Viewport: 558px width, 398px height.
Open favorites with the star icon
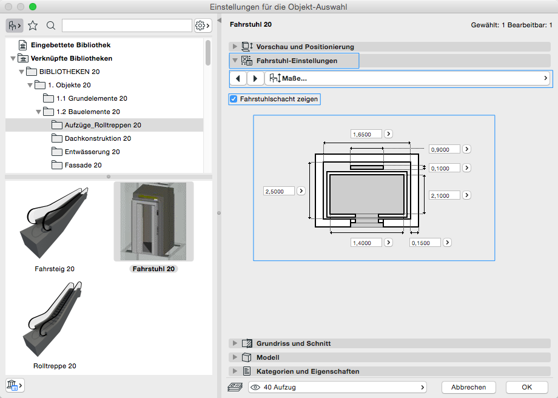(x=33, y=25)
